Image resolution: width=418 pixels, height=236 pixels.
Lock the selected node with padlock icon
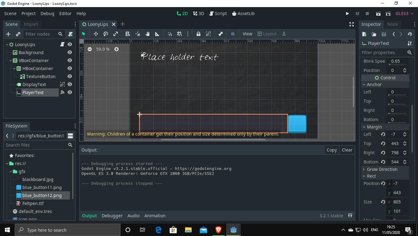coord(199,34)
